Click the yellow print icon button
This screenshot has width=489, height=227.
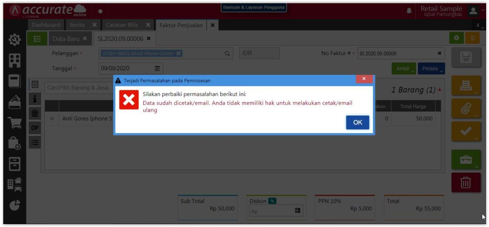466,86
